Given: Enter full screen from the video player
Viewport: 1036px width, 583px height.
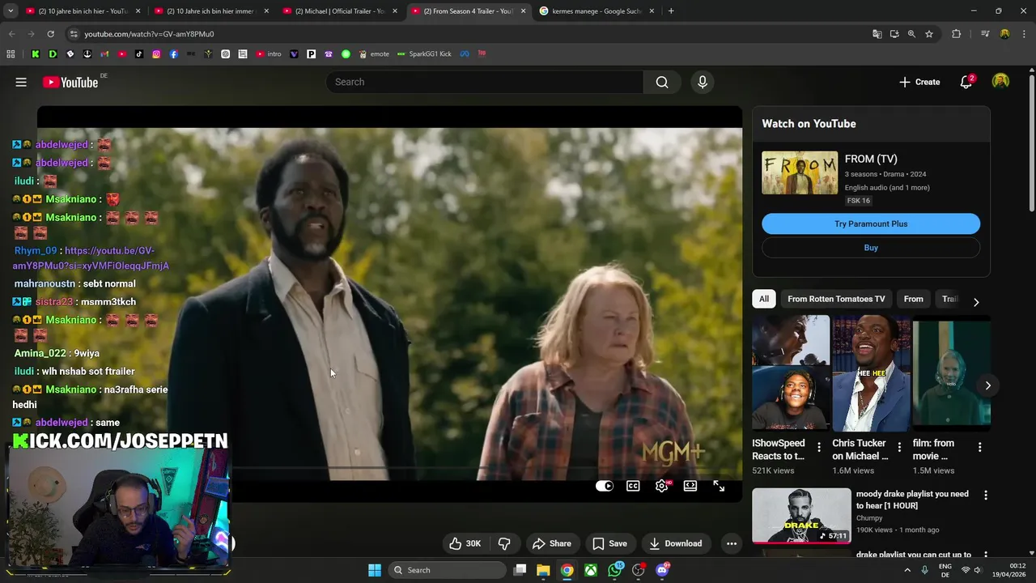Looking at the screenshot, I should coord(719,486).
